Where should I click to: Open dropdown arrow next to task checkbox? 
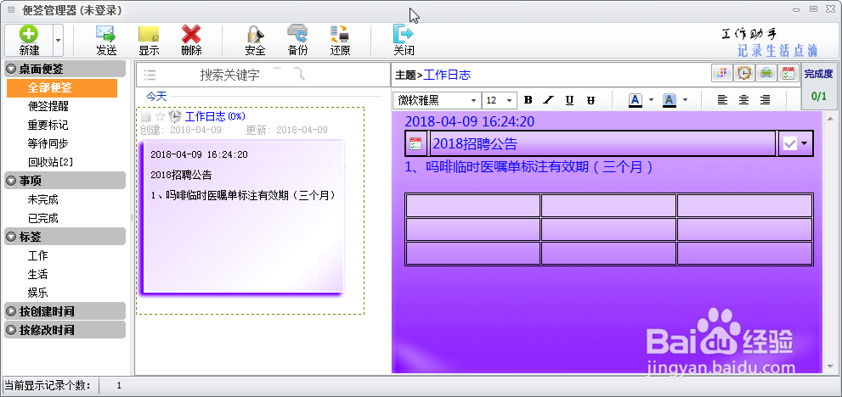tap(804, 143)
